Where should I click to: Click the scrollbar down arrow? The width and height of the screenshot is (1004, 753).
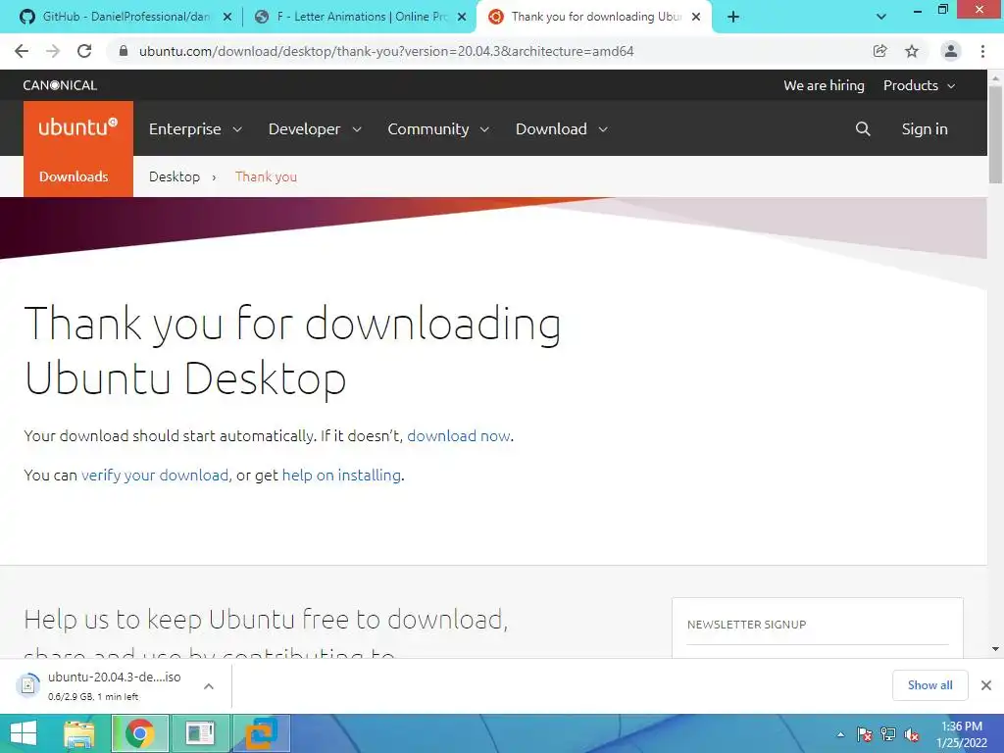point(995,649)
